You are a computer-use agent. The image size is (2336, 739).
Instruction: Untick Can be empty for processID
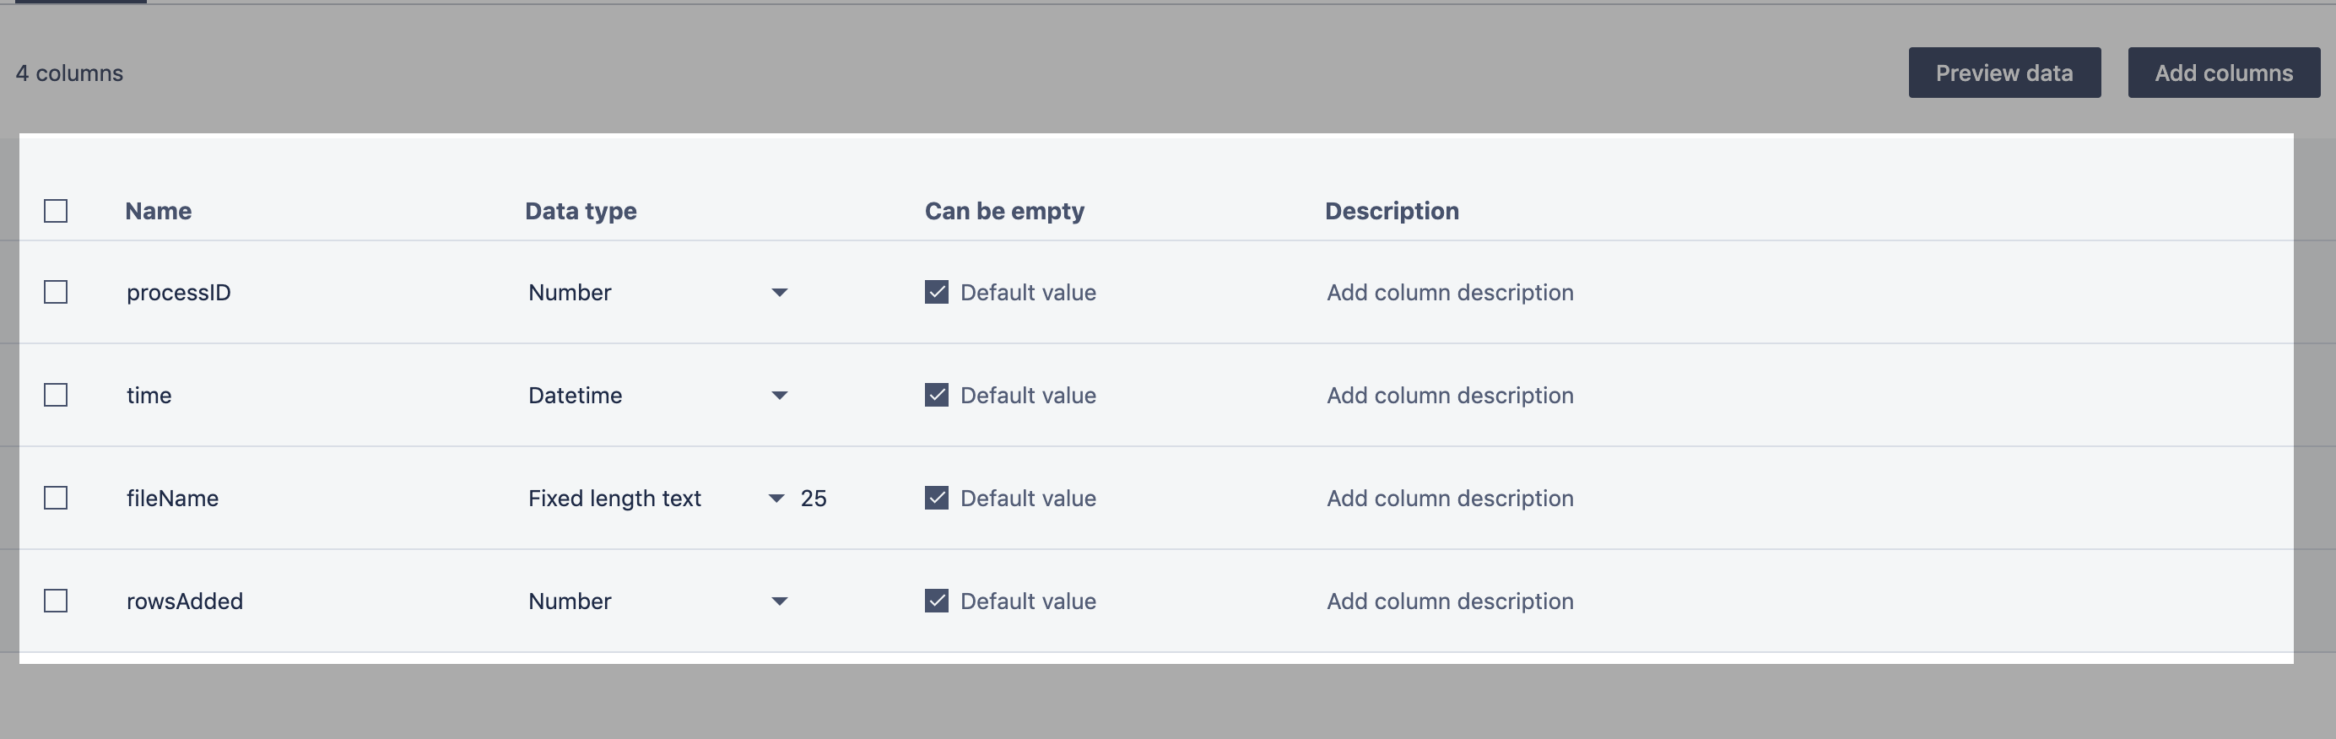click(937, 292)
